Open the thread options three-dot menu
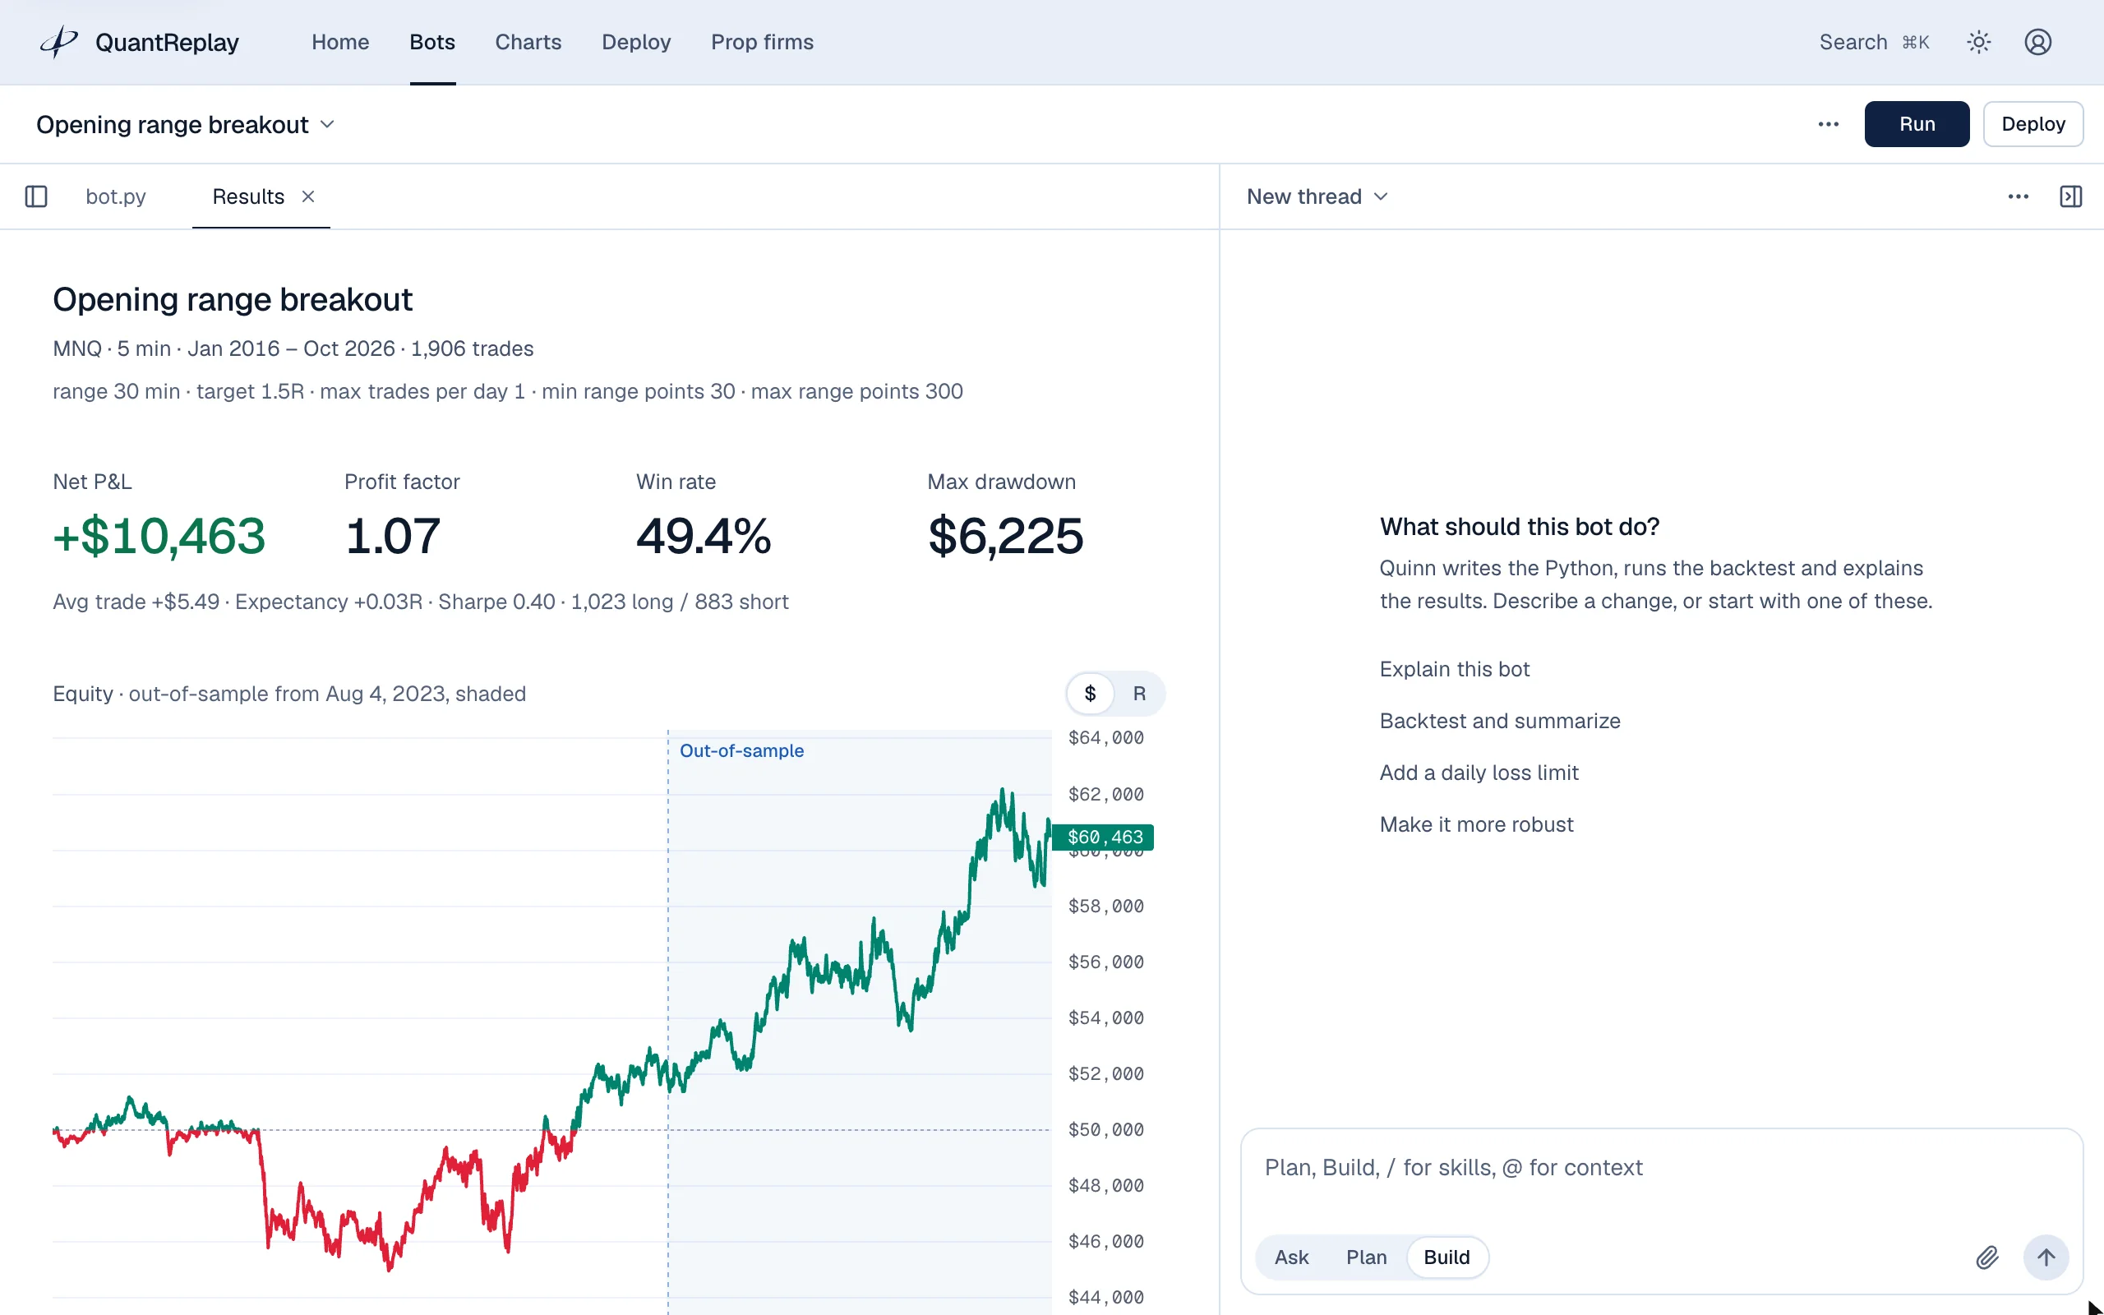This screenshot has width=2104, height=1315. click(x=2019, y=196)
